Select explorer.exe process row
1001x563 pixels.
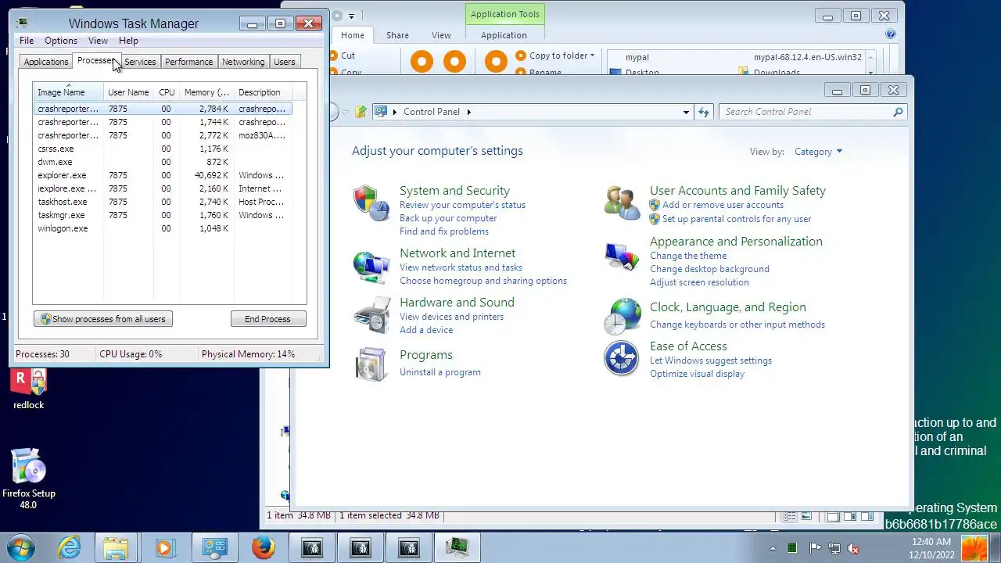163,175
